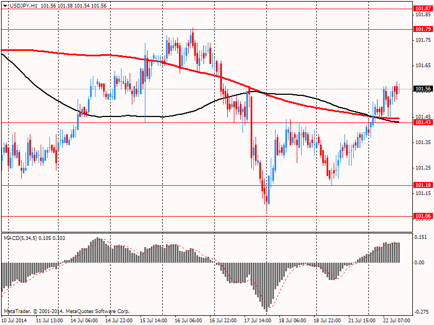Image resolution: width=434 pixels, height=325 pixels.
Task: Click the 101.06 red price level label
Action: 423,216
